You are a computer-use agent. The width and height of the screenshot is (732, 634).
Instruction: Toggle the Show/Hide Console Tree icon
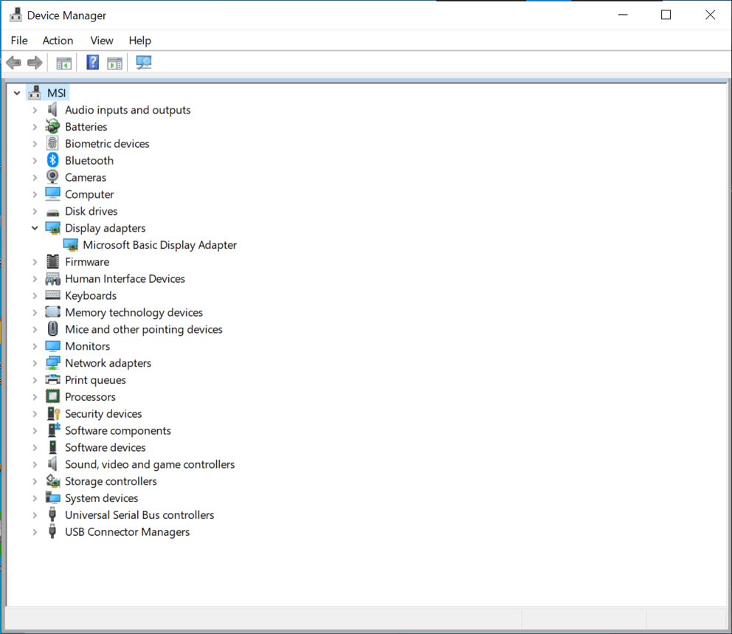pos(63,62)
